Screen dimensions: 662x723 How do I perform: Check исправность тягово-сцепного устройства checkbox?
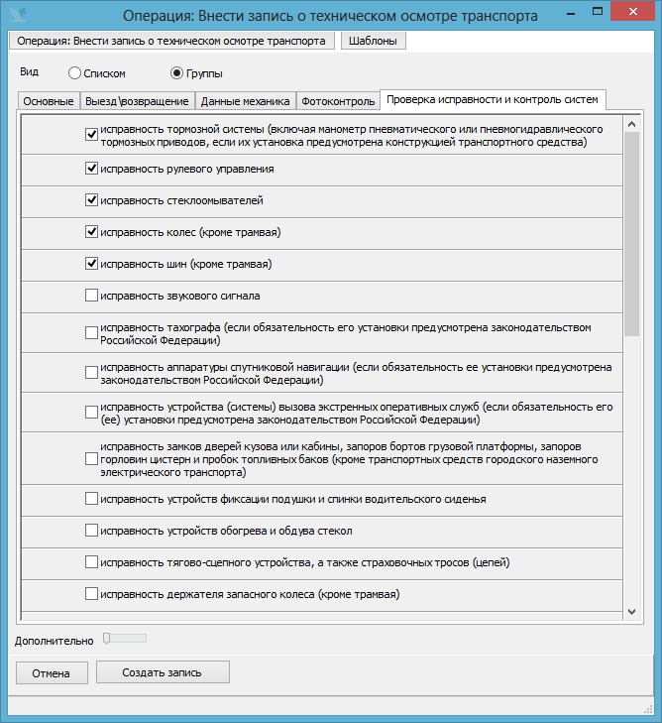click(91, 562)
